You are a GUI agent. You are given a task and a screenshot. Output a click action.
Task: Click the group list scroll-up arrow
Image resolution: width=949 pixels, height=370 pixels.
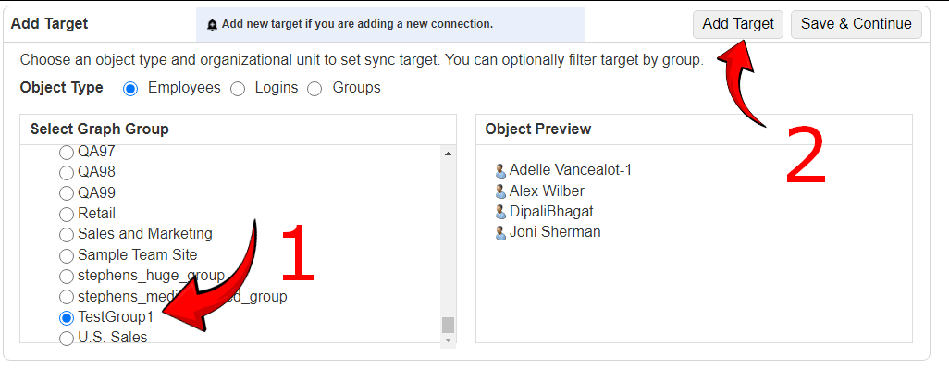pos(448,154)
